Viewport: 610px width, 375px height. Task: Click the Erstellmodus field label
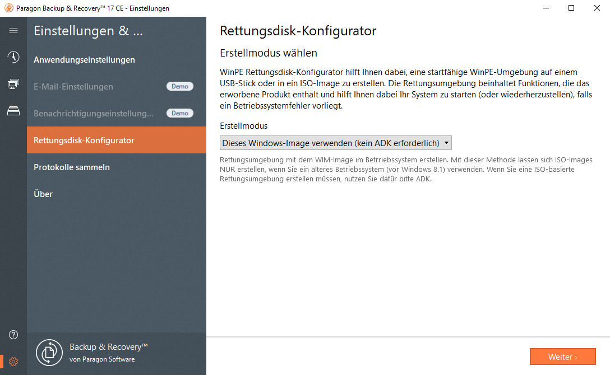tap(243, 126)
